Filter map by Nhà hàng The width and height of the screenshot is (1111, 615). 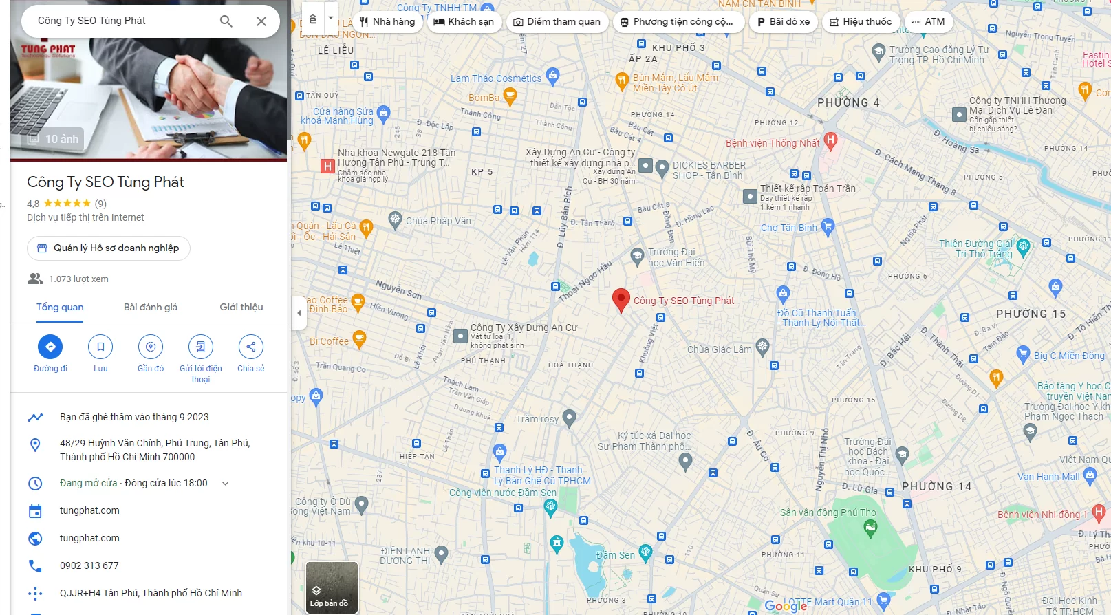(387, 22)
